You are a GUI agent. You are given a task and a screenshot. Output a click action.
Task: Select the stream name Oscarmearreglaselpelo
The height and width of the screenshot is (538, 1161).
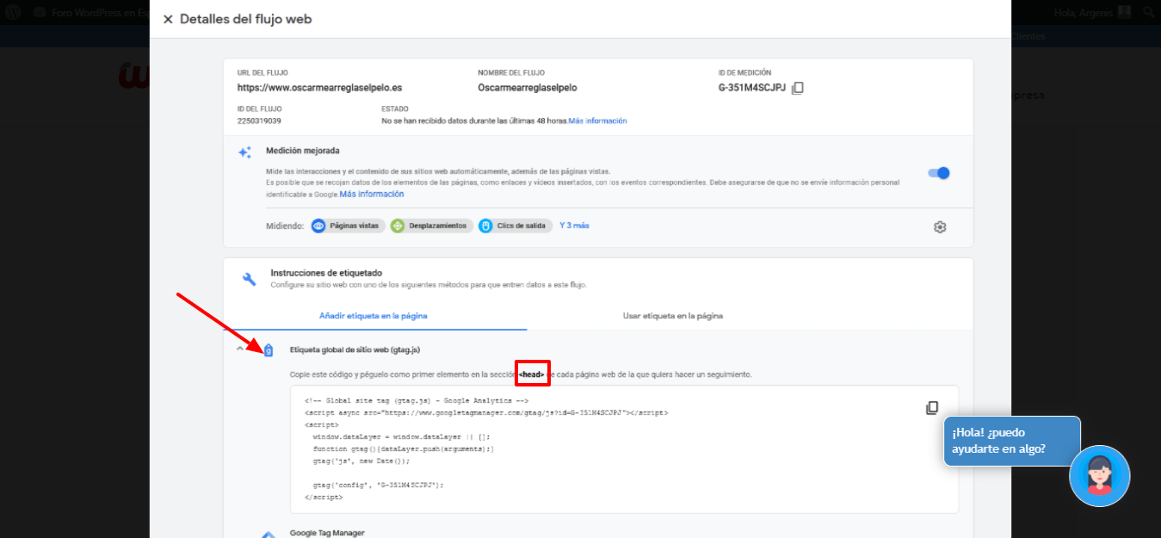pyautogui.click(x=528, y=88)
